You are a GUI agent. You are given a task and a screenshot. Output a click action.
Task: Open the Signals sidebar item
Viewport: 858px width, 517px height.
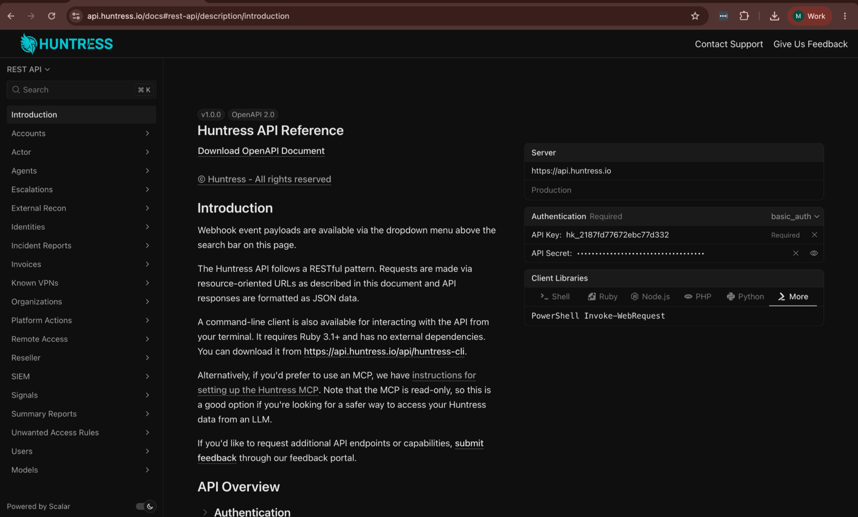pyautogui.click(x=81, y=395)
